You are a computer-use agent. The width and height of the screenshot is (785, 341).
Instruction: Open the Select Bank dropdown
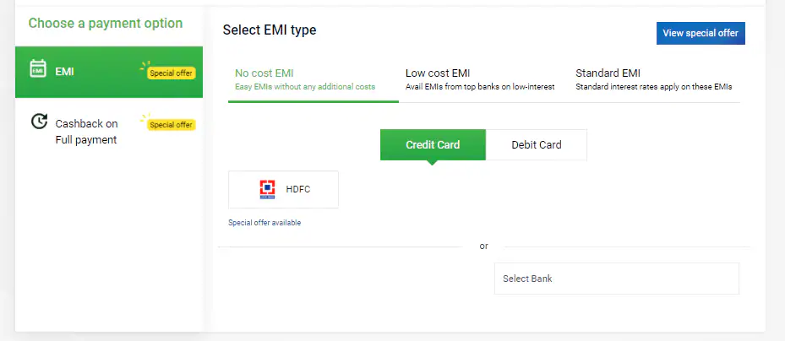[x=616, y=279]
